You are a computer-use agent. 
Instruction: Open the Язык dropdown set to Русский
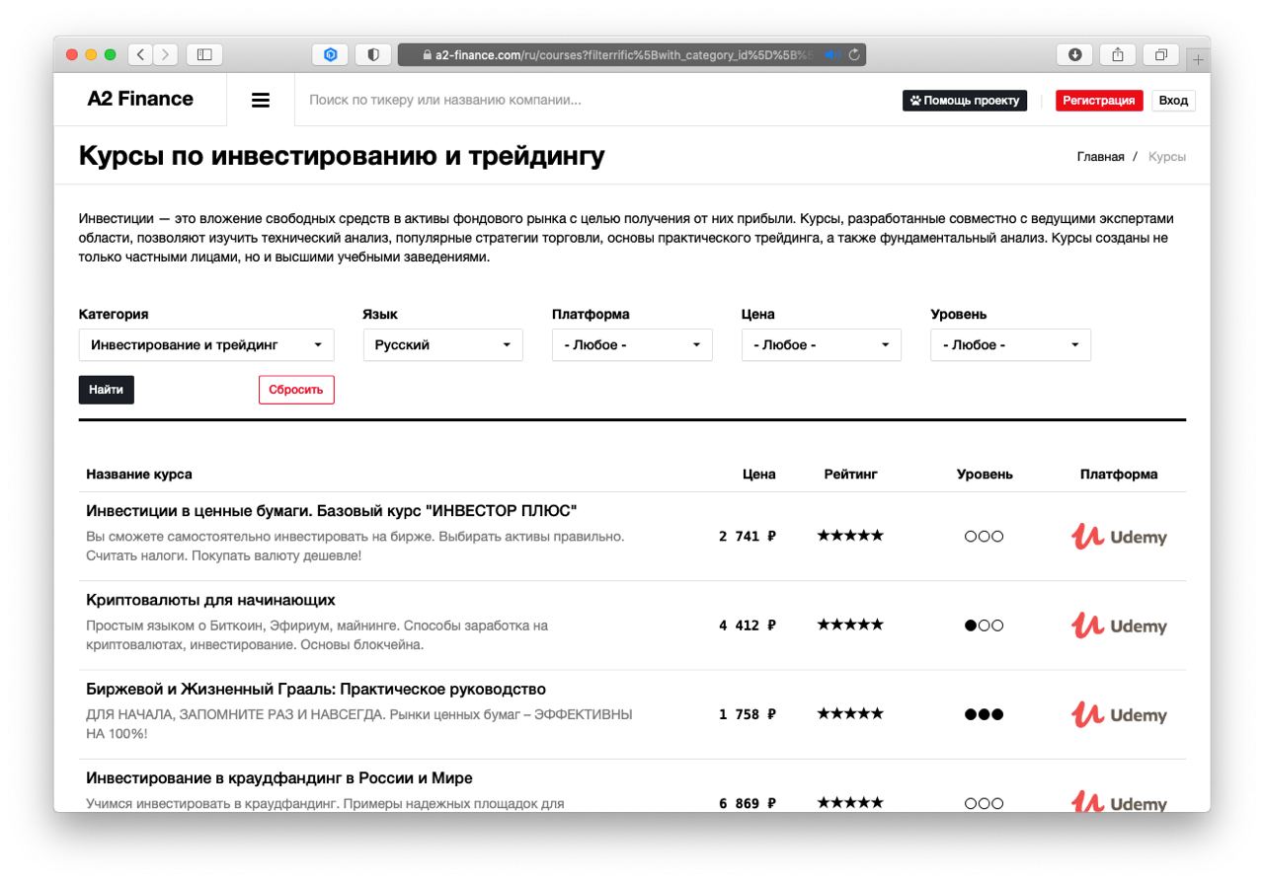[442, 345]
